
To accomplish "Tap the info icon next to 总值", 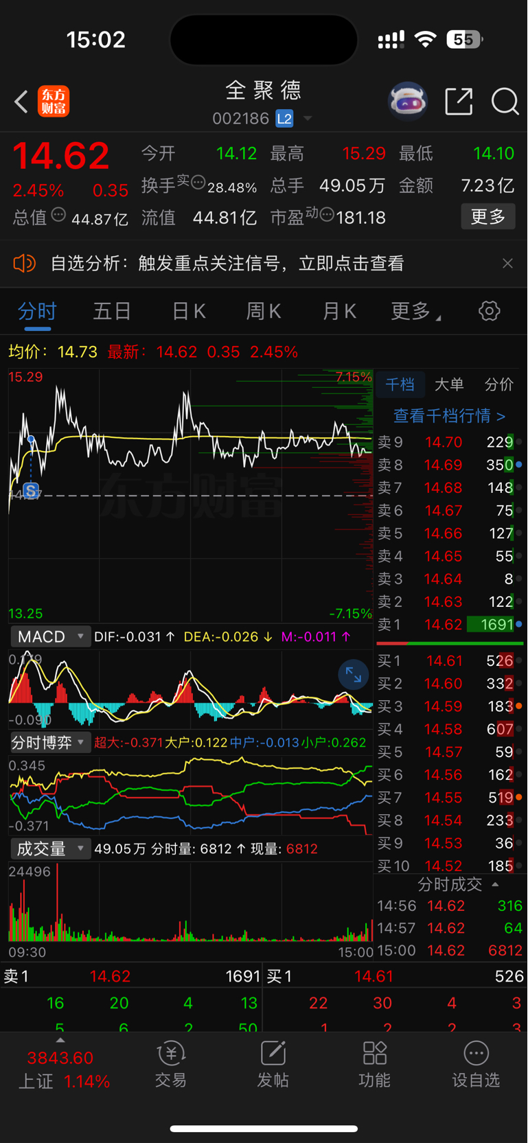I will point(58,215).
